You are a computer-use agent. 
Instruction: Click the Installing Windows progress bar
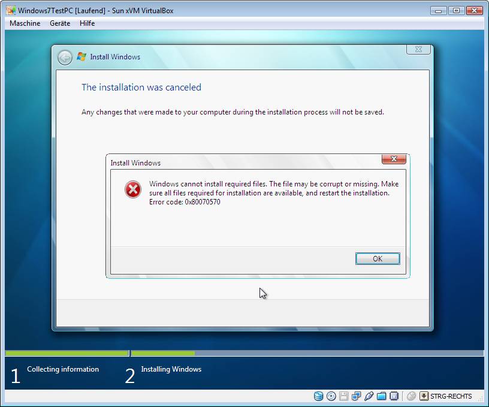tap(307, 353)
